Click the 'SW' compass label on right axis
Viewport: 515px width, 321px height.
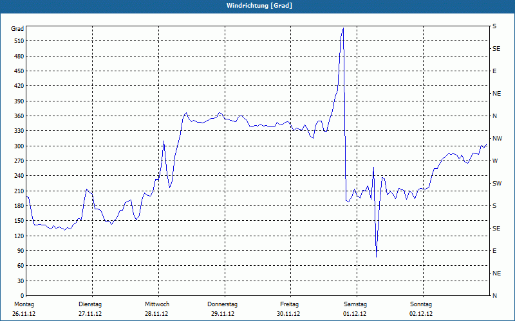[497, 184]
